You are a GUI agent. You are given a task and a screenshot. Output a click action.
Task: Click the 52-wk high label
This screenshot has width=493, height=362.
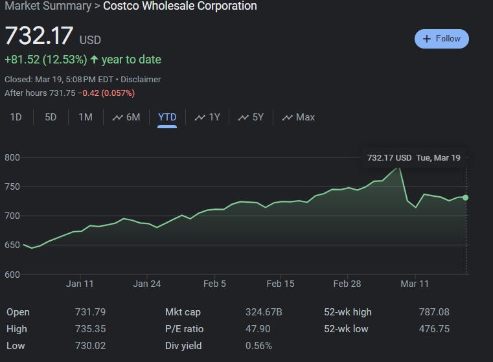pos(348,312)
